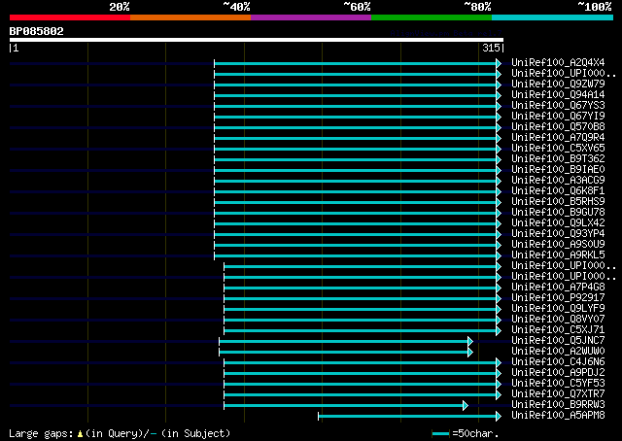Click the query end position 315
Screen dimensions: 622x441
pos(491,48)
